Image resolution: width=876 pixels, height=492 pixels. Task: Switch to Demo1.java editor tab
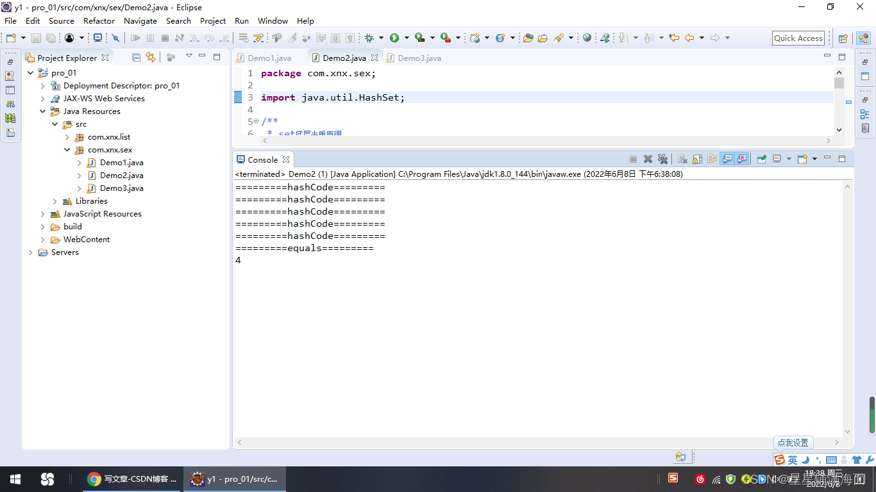point(269,58)
